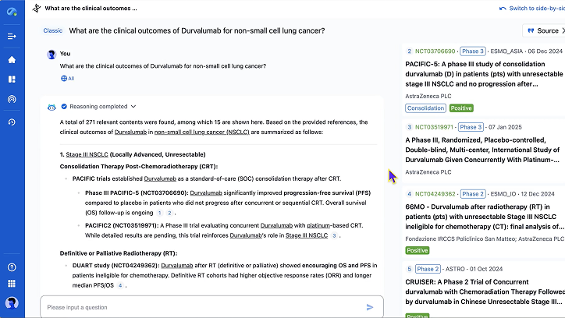Open the dashboard panel icon in sidebar
This screenshot has width=565, height=318.
(12, 79)
